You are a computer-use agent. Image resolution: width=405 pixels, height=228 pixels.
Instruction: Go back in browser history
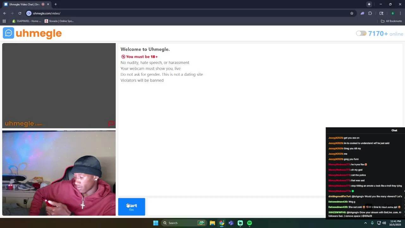tap(4, 13)
